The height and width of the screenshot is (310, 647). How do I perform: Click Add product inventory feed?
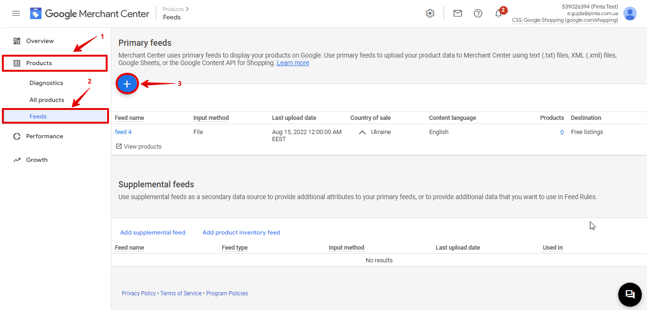click(x=241, y=233)
